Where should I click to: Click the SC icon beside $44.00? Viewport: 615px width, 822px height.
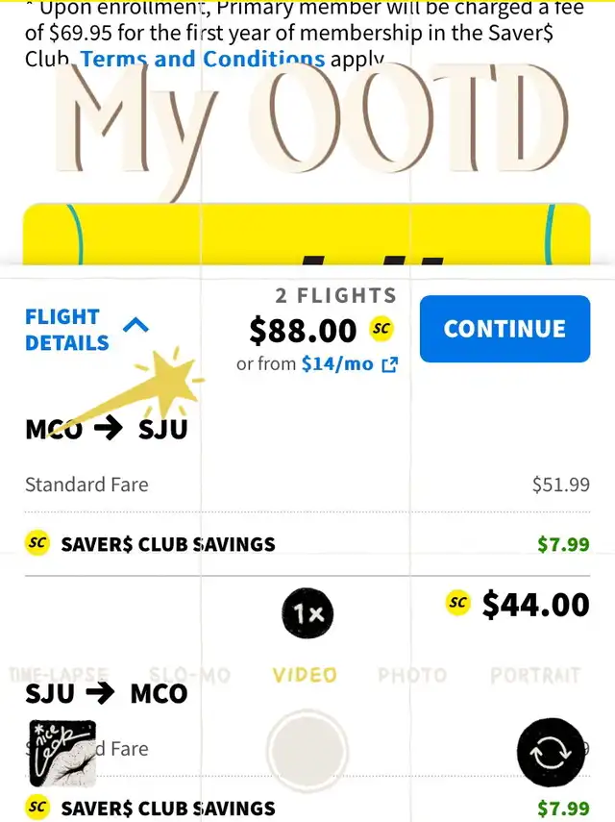point(457,603)
